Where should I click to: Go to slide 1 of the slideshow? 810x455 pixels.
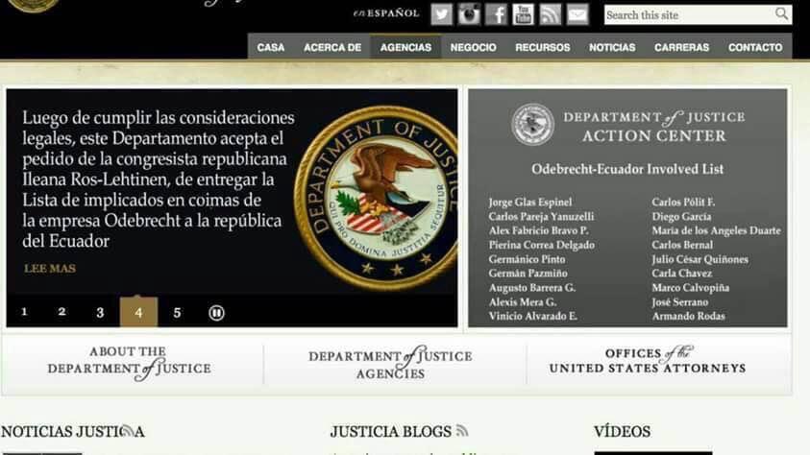tap(24, 312)
